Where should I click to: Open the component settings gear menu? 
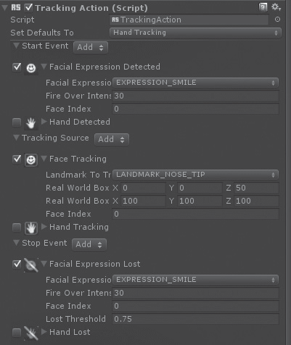pyautogui.click(x=276, y=7)
